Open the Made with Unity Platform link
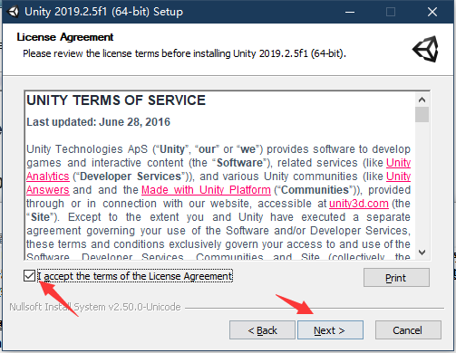 tap(206, 190)
